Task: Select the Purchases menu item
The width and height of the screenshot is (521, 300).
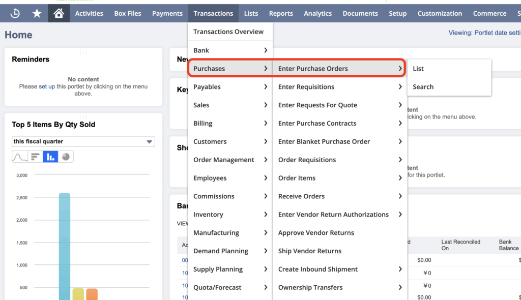Action: click(x=230, y=69)
